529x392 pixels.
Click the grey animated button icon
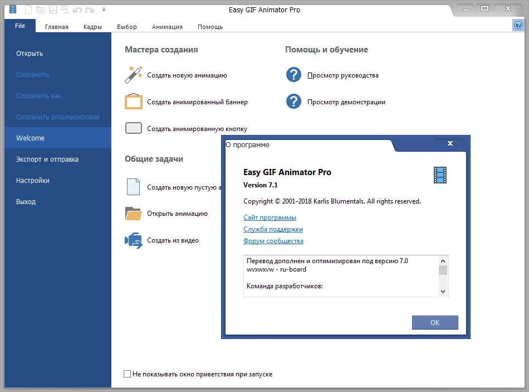134,128
